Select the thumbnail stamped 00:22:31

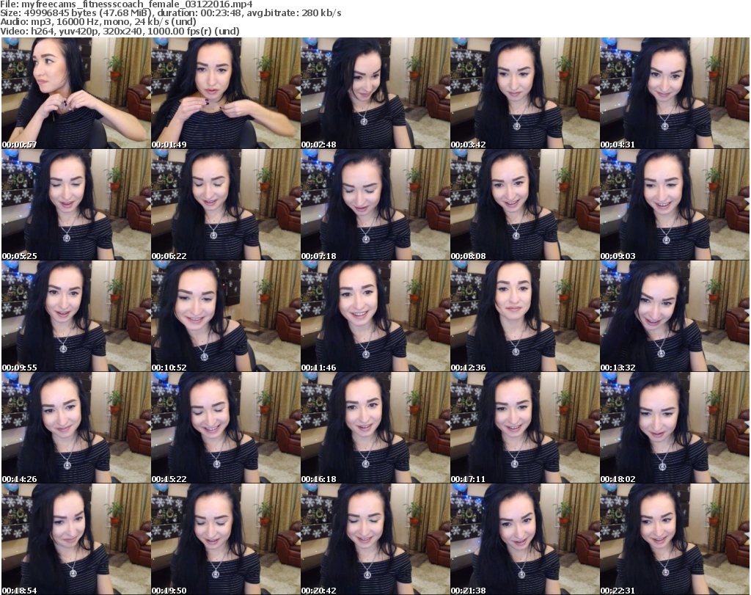click(675, 539)
